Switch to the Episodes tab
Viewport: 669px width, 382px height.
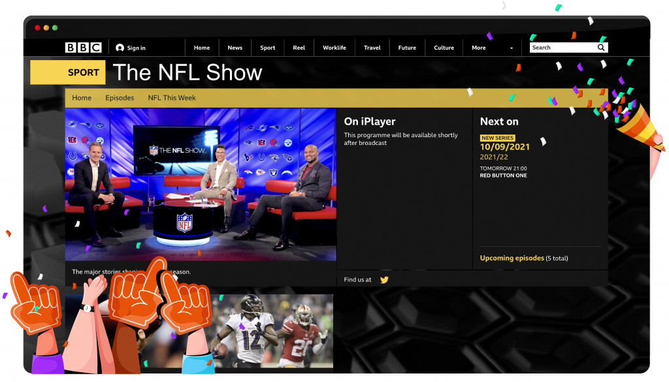(120, 98)
